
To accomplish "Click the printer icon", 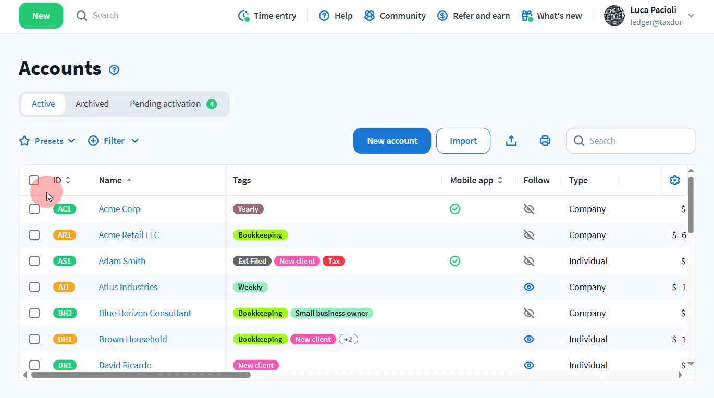I will tap(545, 141).
